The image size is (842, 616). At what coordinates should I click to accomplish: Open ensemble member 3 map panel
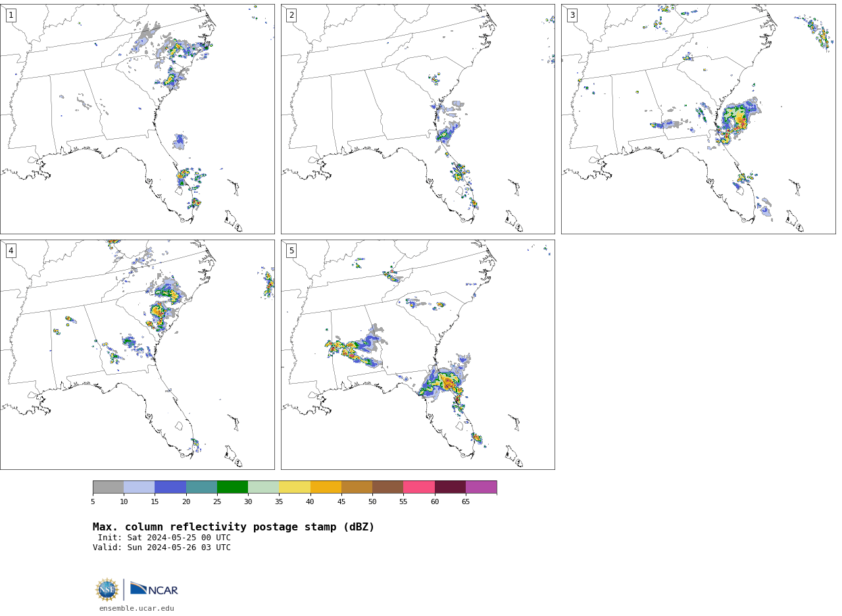[x=698, y=119]
